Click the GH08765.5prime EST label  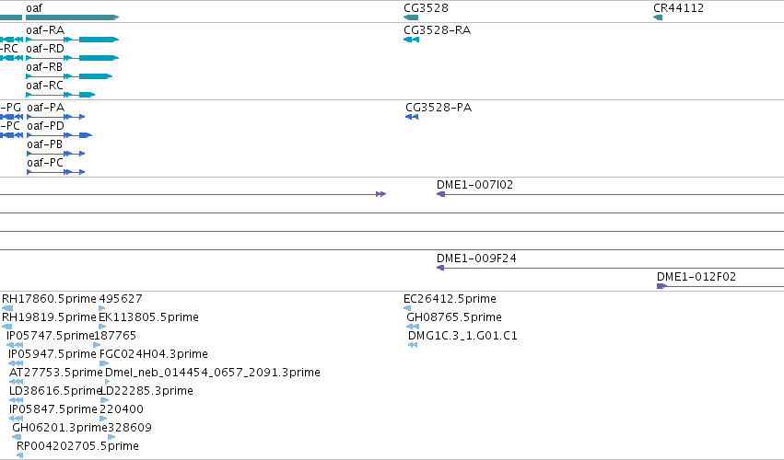coord(454,317)
